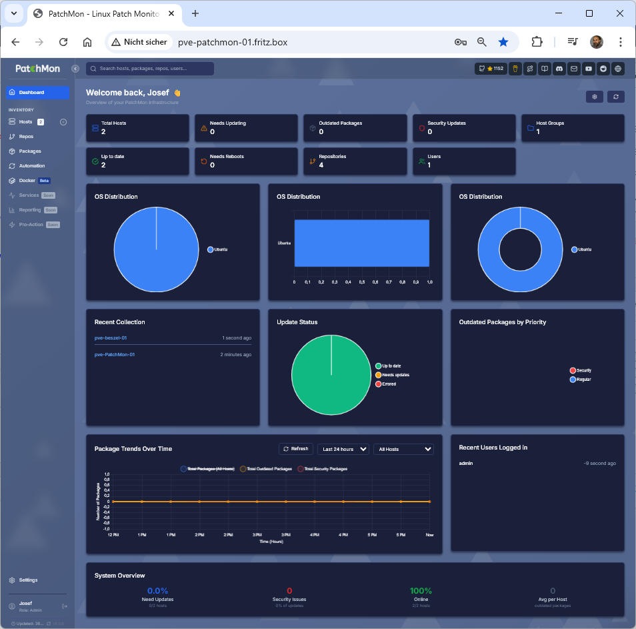Go to Packages in the sidebar
This screenshot has height=629, width=636.
[29, 151]
